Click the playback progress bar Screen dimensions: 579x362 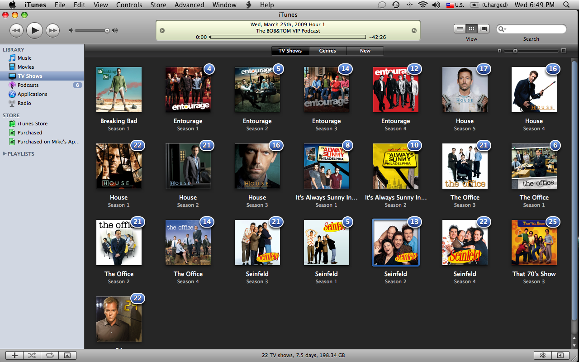click(x=288, y=37)
